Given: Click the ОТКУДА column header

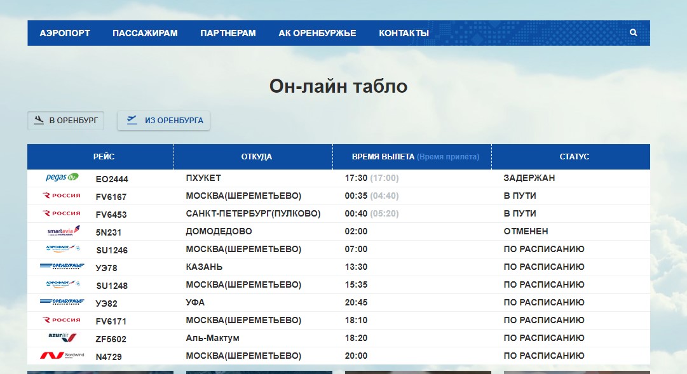Looking at the screenshot, I should tap(257, 157).
